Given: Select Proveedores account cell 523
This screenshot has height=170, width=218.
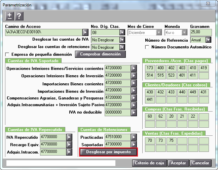Looking at the screenshot, I should point(172,76).
